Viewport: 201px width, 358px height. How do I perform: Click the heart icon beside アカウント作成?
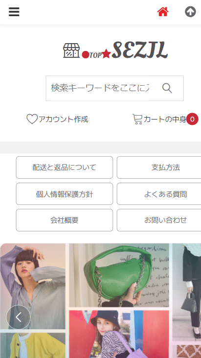point(32,119)
